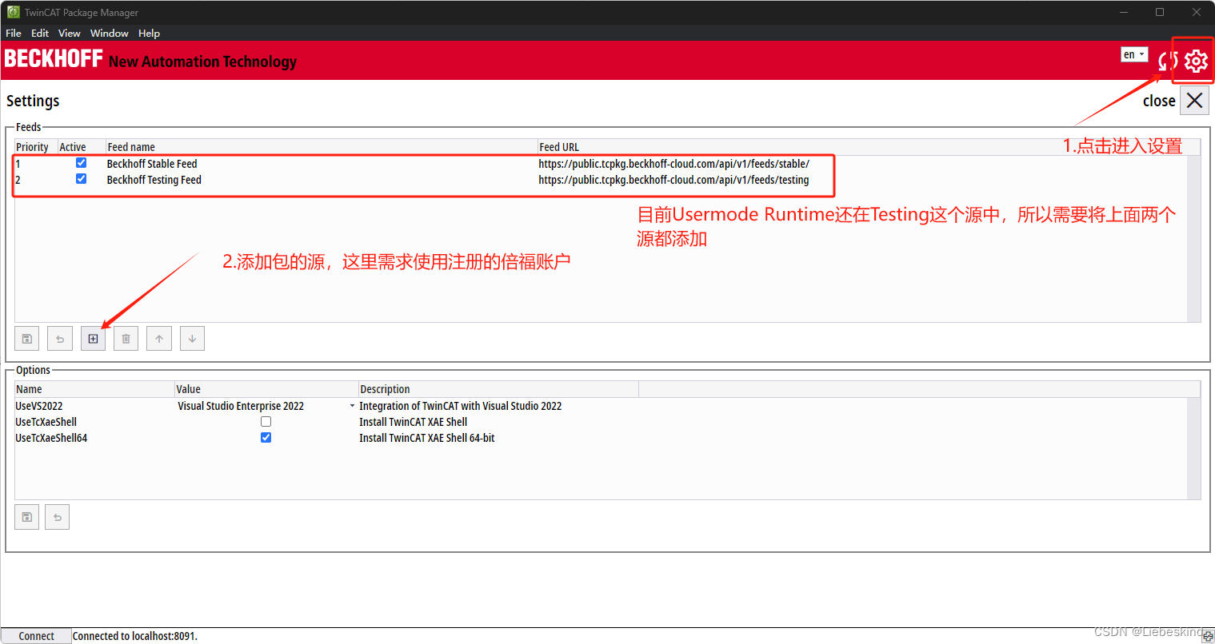This screenshot has height=644, width=1215.
Task: Click the TwinCAT Package Manager title icon
Action: coord(14,12)
